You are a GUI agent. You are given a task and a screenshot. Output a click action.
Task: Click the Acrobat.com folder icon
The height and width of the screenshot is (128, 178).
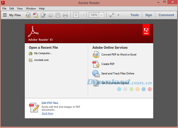pyautogui.click(x=31, y=60)
